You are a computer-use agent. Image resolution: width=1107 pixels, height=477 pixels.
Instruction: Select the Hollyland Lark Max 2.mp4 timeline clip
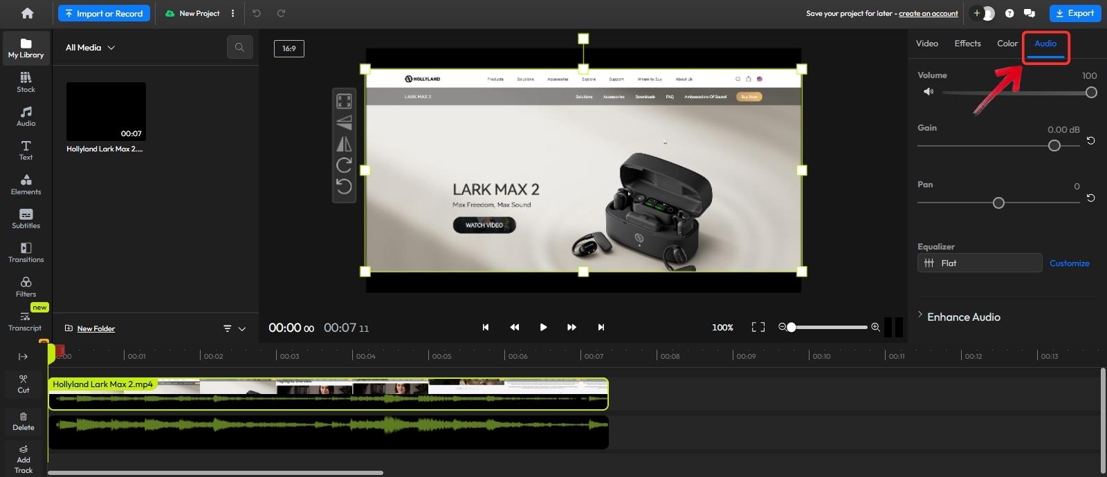coord(328,393)
